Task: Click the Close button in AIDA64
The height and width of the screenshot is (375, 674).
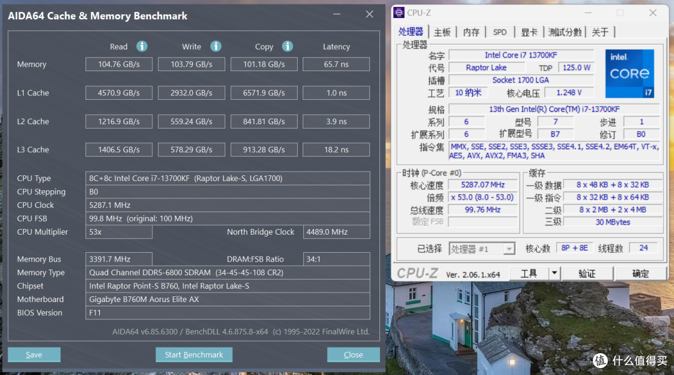Action: [353, 355]
